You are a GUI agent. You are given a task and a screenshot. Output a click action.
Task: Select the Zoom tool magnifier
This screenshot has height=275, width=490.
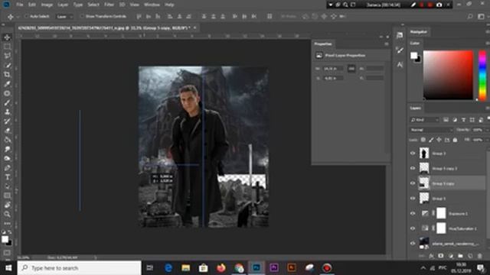tap(7, 214)
